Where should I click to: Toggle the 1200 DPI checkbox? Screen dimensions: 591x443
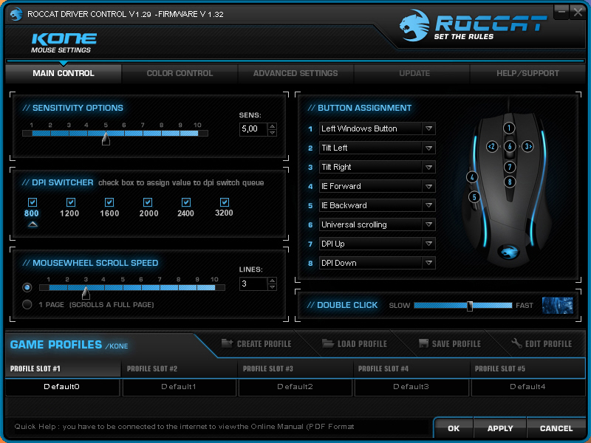(70, 202)
